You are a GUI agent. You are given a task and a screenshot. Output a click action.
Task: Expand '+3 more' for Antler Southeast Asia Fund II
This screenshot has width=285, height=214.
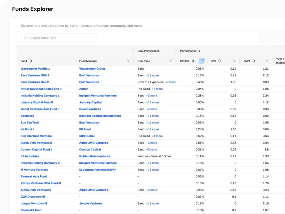click(157, 89)
